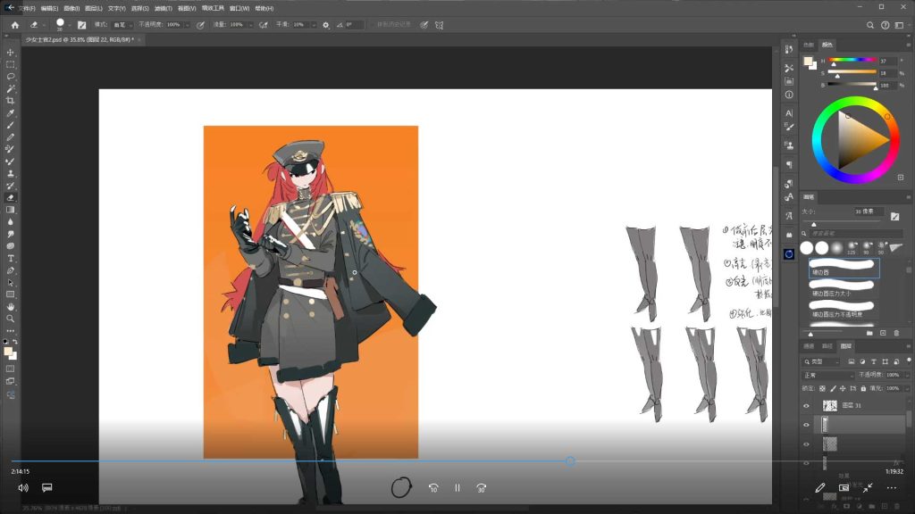Image resolution: width=915 pixels, height=514 pixels.
Task: Select the Brush tool in toolbox
Action: [x=11, y=125]
